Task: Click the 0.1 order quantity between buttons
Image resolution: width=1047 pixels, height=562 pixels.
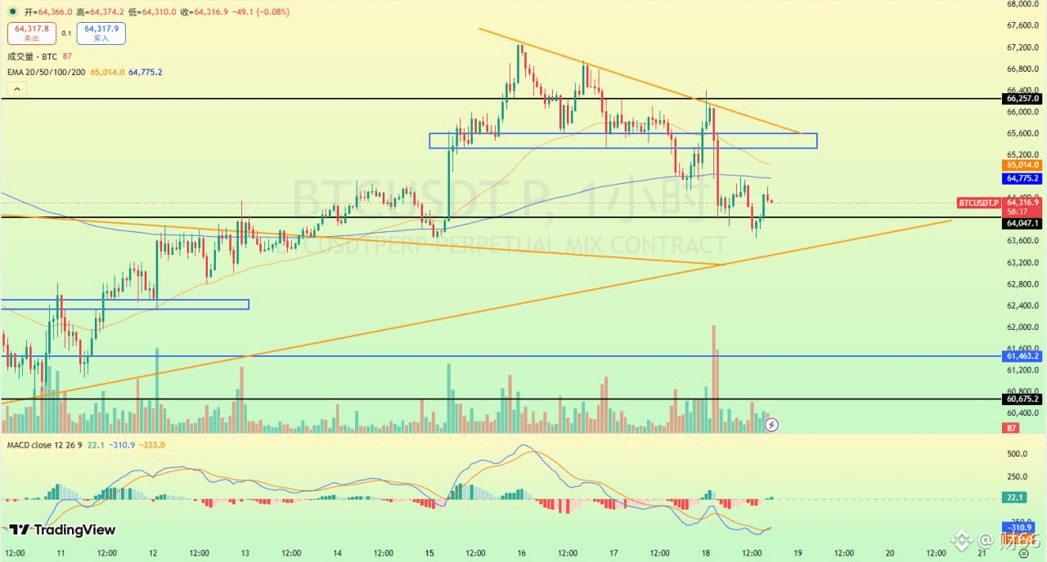Action: 66,33
